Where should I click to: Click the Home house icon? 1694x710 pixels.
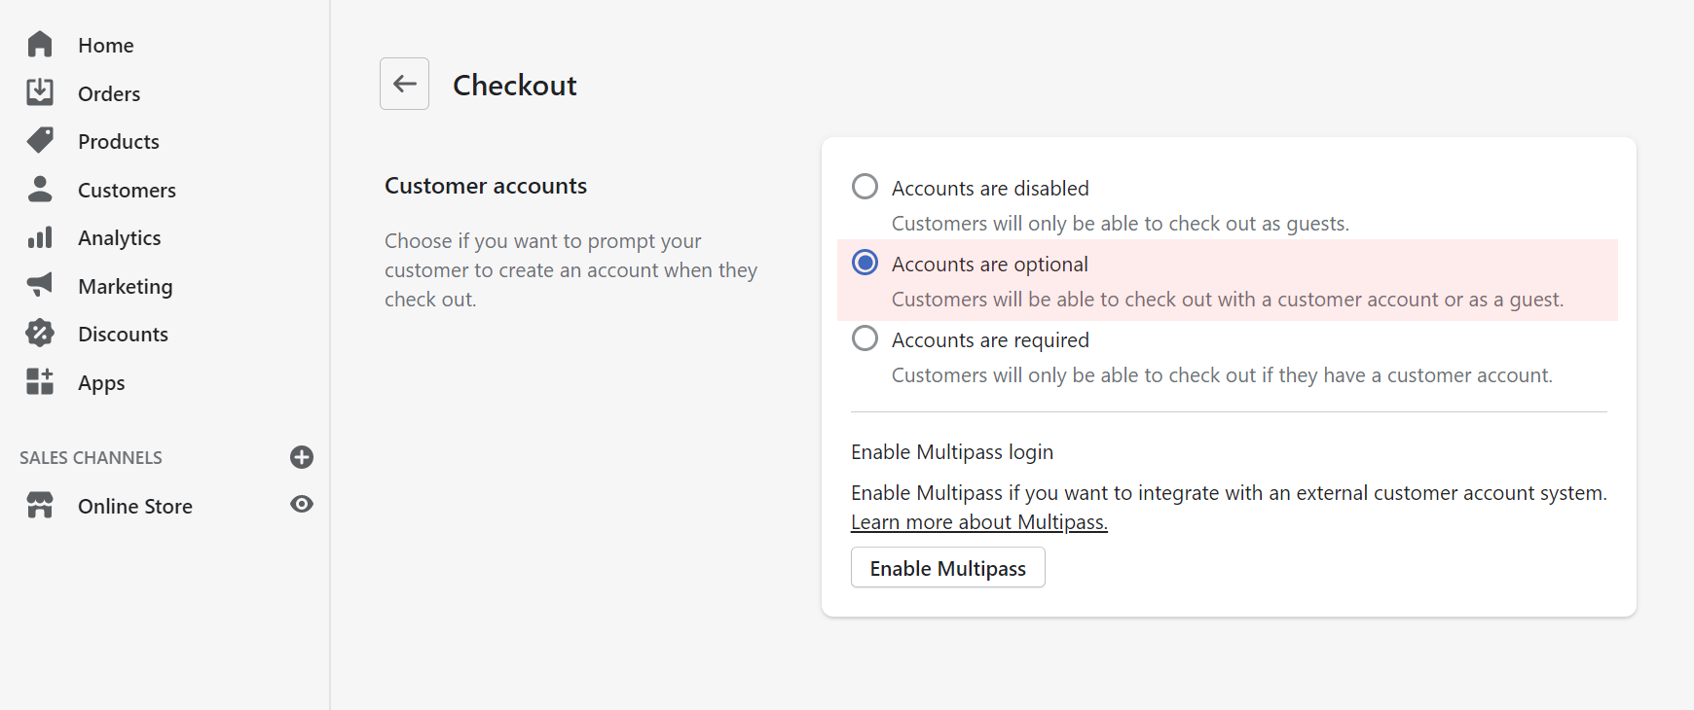click(x=40, y=45)
